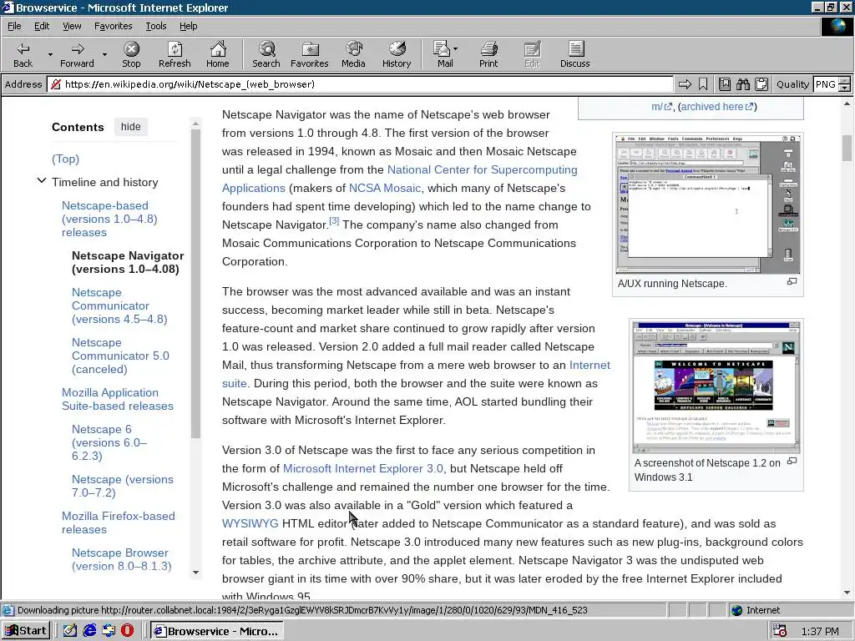Click the binoculars find icon

click(x=742, y=84)
